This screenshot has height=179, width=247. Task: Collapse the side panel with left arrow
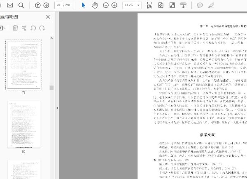(x=57, y=108)
